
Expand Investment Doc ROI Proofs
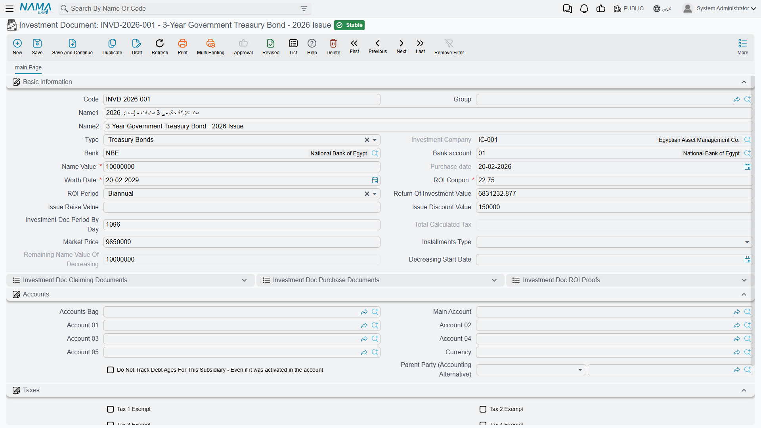coord(744,280)
